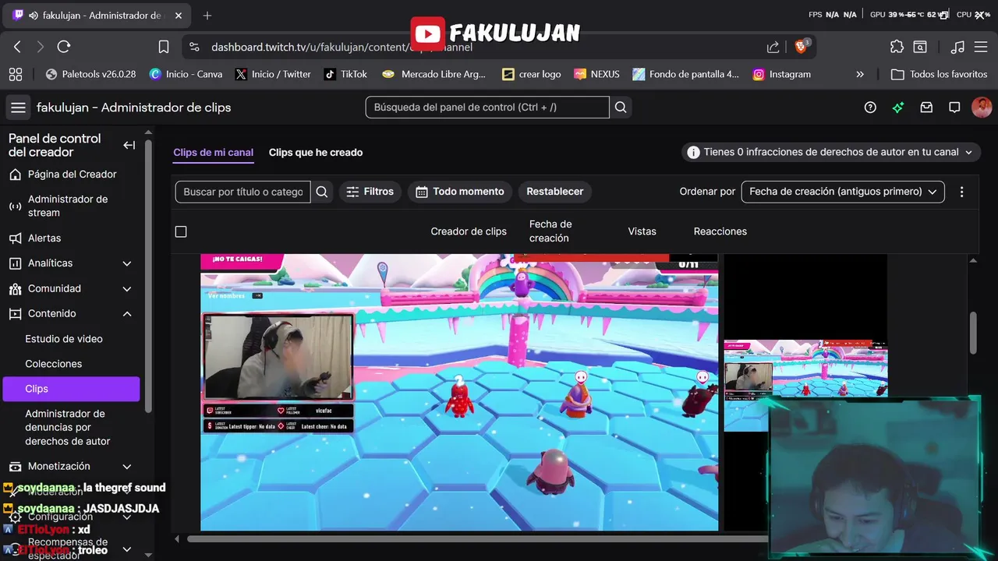Expand the copyright infractions notice
The image size is (998, 561).
tap(830, 152)
